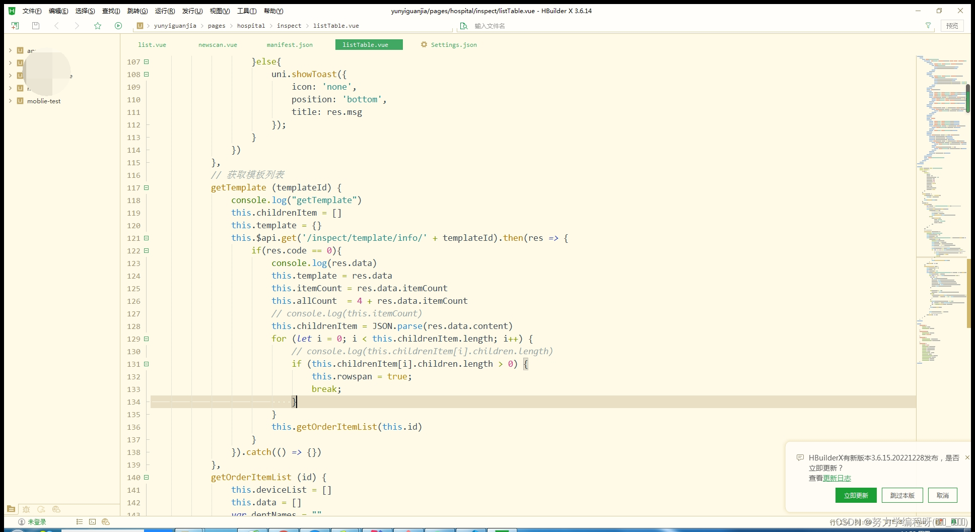Click the cloud globe icon in status bar

pos(106,522)
